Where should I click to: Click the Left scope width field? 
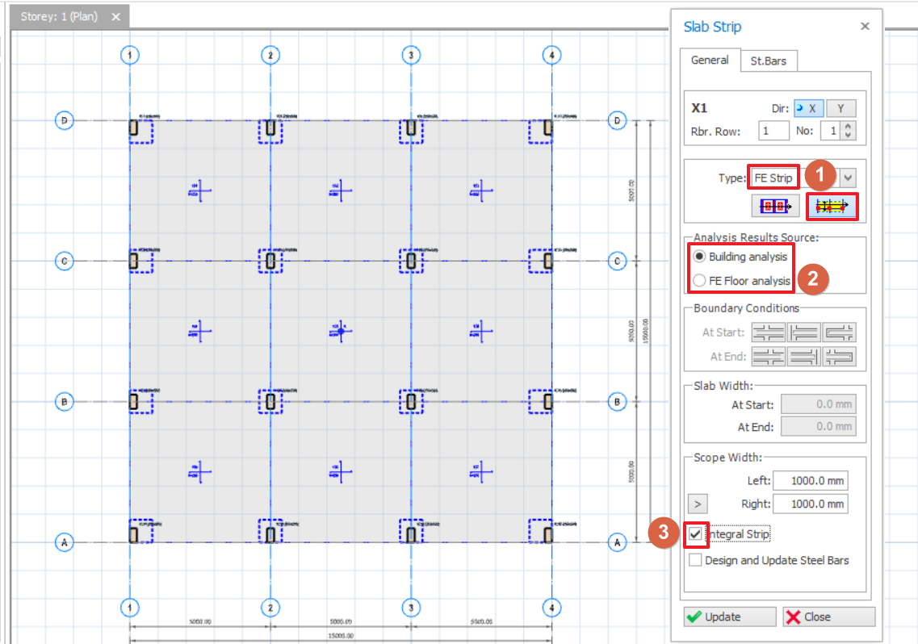point(810,481)
